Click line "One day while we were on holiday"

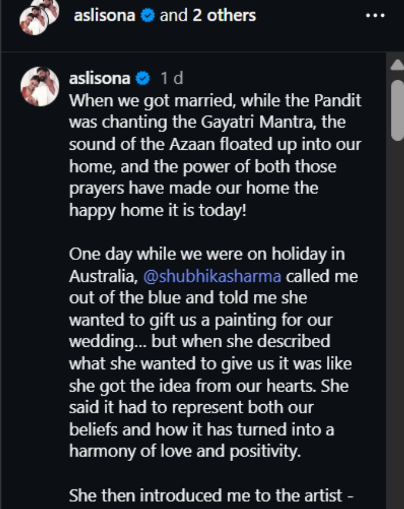coord(206,254)
